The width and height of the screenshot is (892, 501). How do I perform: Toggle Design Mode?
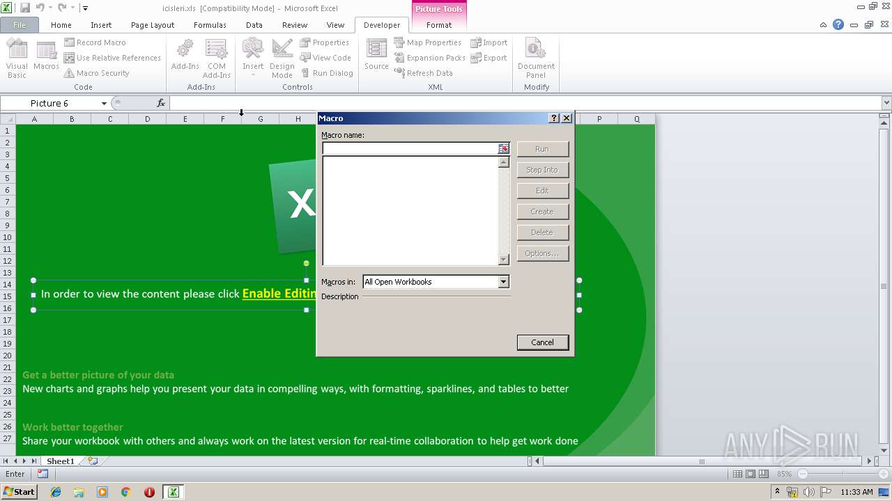point(282,58)
